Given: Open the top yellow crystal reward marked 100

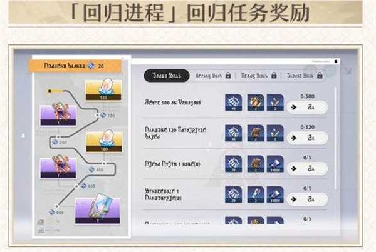Looking at the screenshot, I should coord(103,90).
